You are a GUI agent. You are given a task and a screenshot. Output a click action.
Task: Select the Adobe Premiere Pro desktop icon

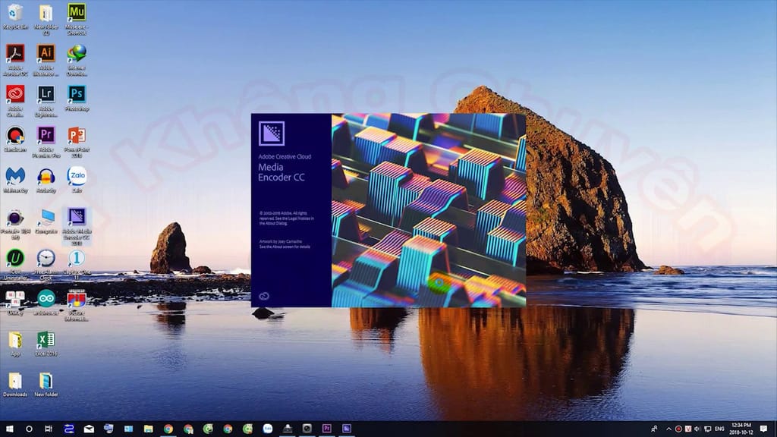click(46, 142)
